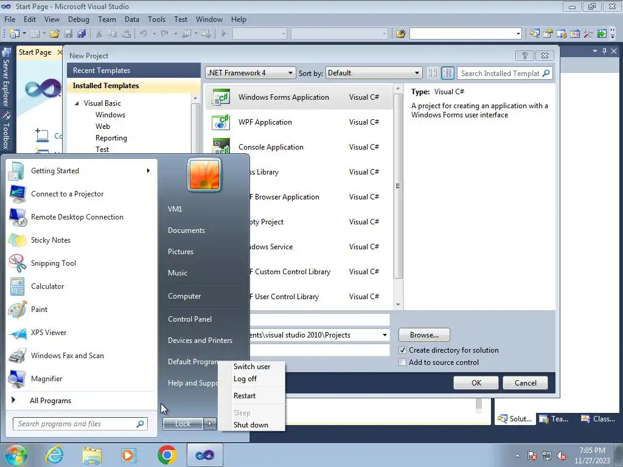Open Windows Explorer folder on taskbar
Screen dimensions: 623x467
click(92, 455)
